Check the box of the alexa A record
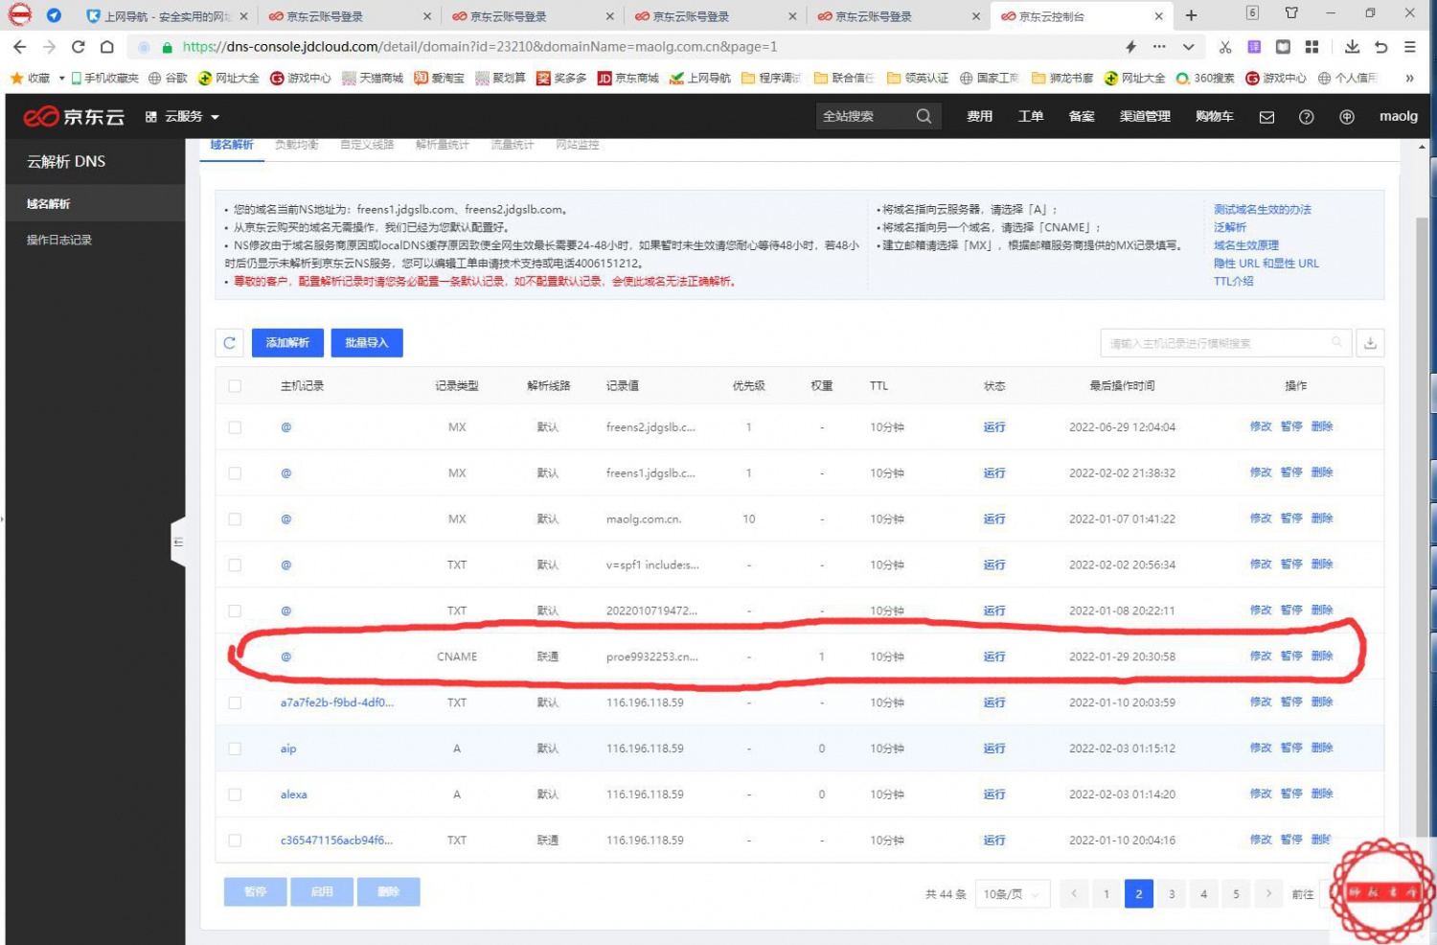Screen dimensions: 1437x945 tap(235, 795)
